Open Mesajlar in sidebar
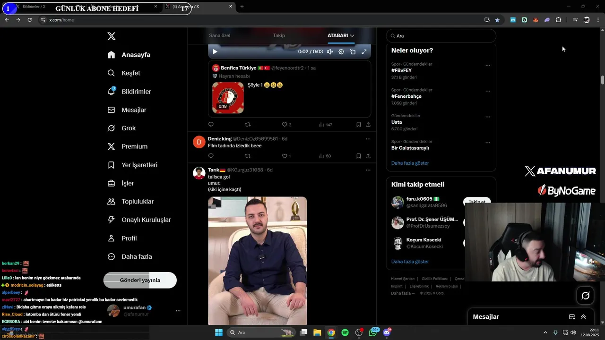 tap(127, 110)
